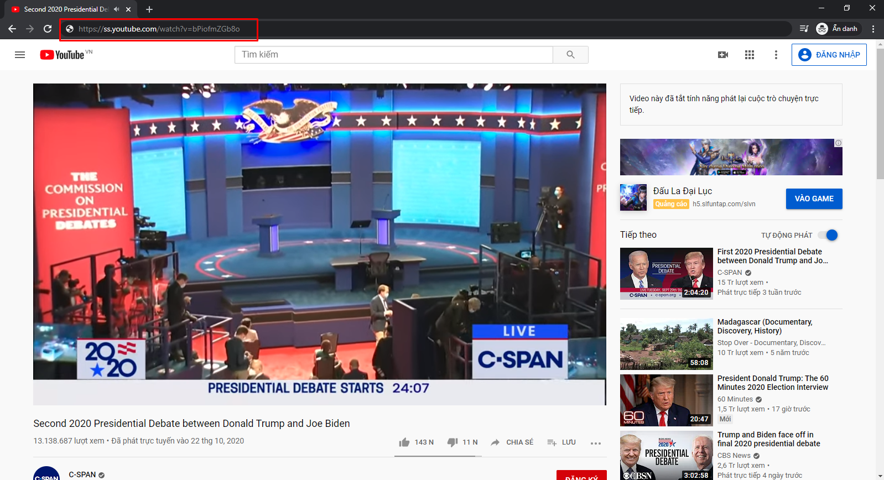This screenshot has height=480, width=884.
Task: Close the Second 2020 Presidential tab
Action: point(128,9)
